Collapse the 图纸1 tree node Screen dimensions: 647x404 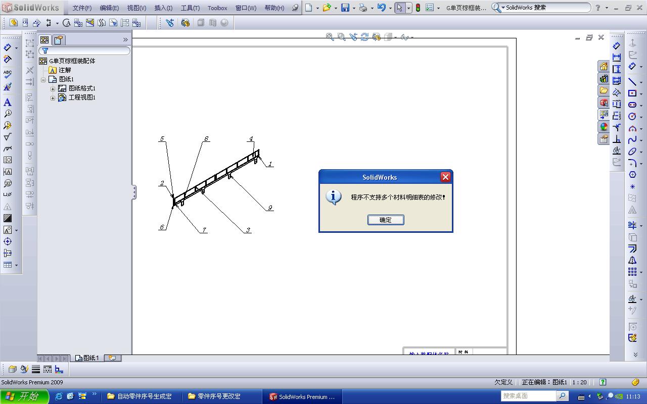[43, 79]
